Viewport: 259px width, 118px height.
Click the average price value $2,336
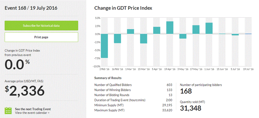[x=25, y=91]
